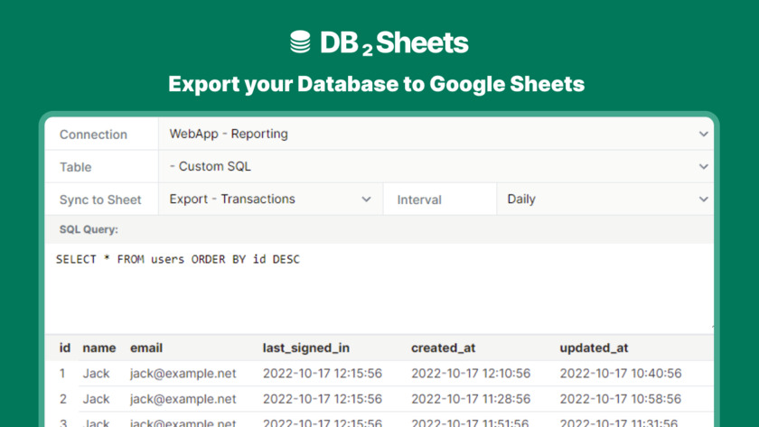Open the Interval dropdown showing Daily

pos(605,199)
